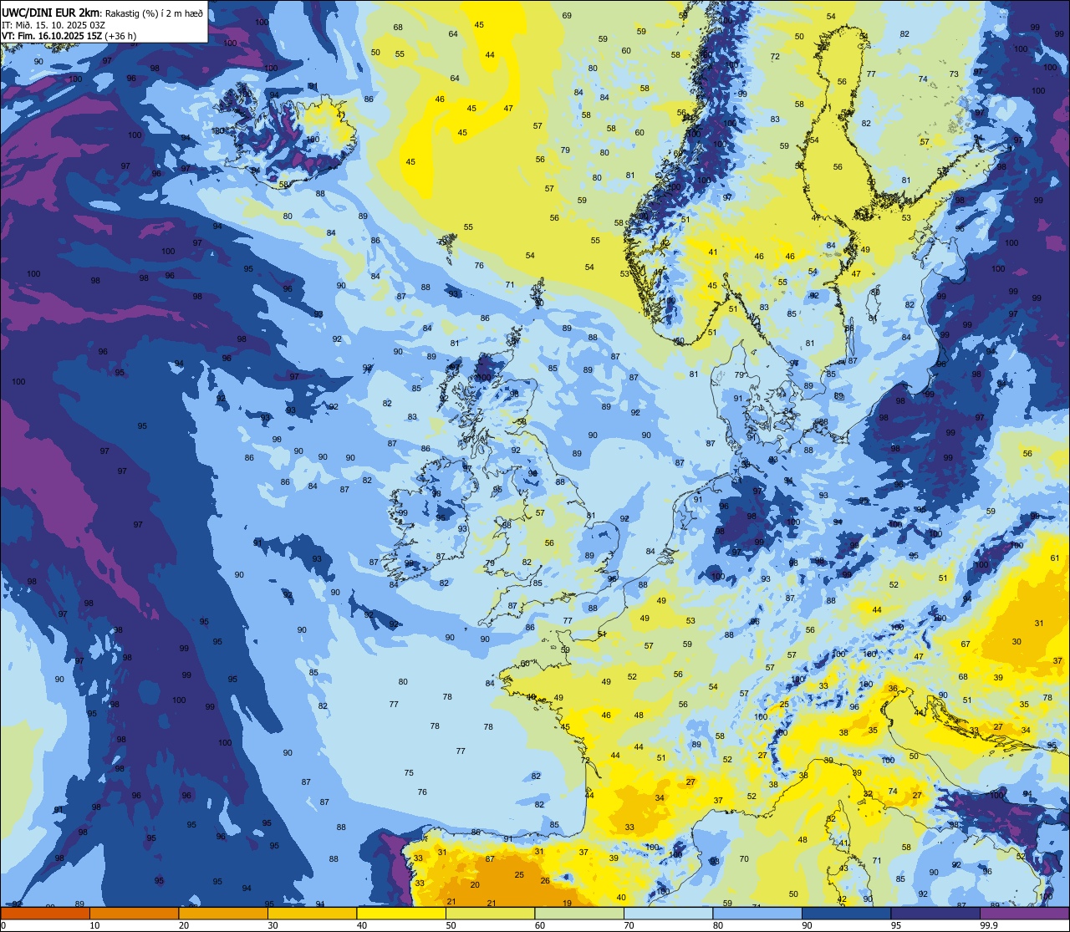Click the map value "69" at the top edge
Image resolution: width=1070 pixels, height=932 pixels.
point(567,15)
